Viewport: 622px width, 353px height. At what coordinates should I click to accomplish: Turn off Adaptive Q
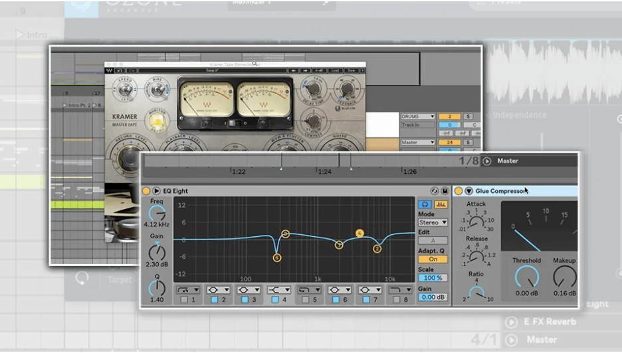[x=433, y=259]
